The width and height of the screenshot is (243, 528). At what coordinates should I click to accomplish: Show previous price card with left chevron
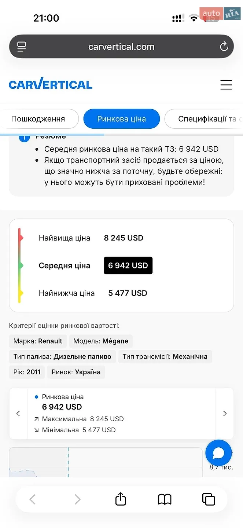pos(18,414)
